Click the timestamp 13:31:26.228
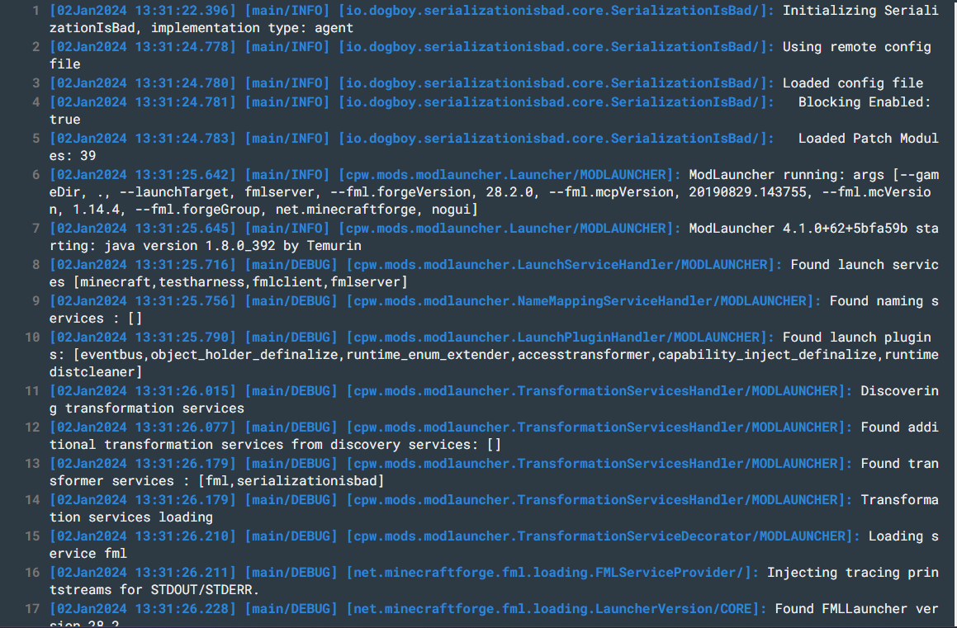957x628 pixels. pos(182,608)
